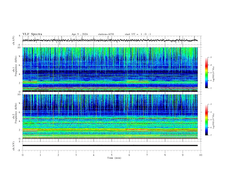Click inside the ch.2 spectrogram panel

point(110,117)
